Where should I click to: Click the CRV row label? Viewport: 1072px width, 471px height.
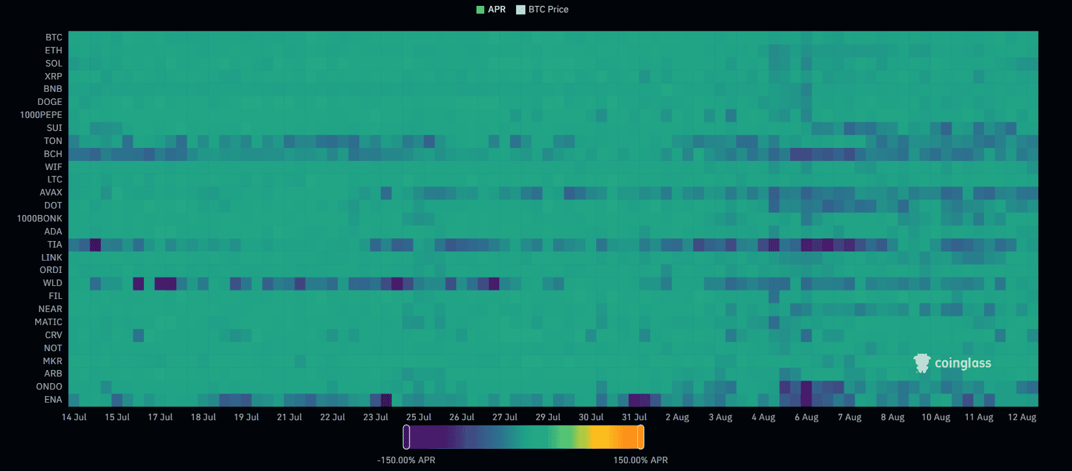54,335
